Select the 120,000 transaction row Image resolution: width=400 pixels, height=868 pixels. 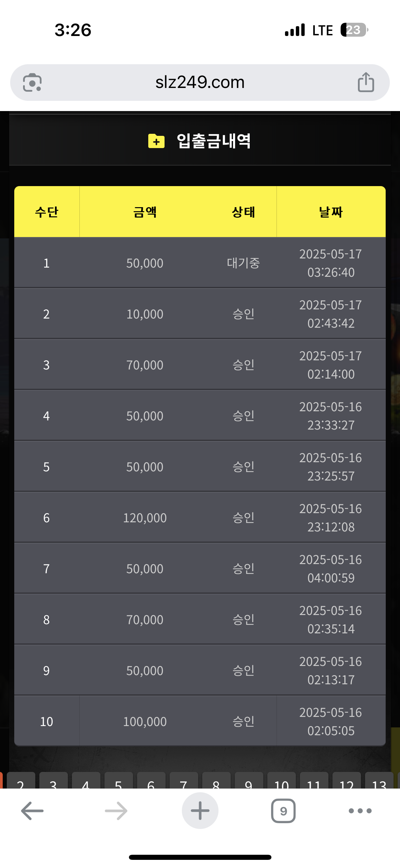pos(200,518)
